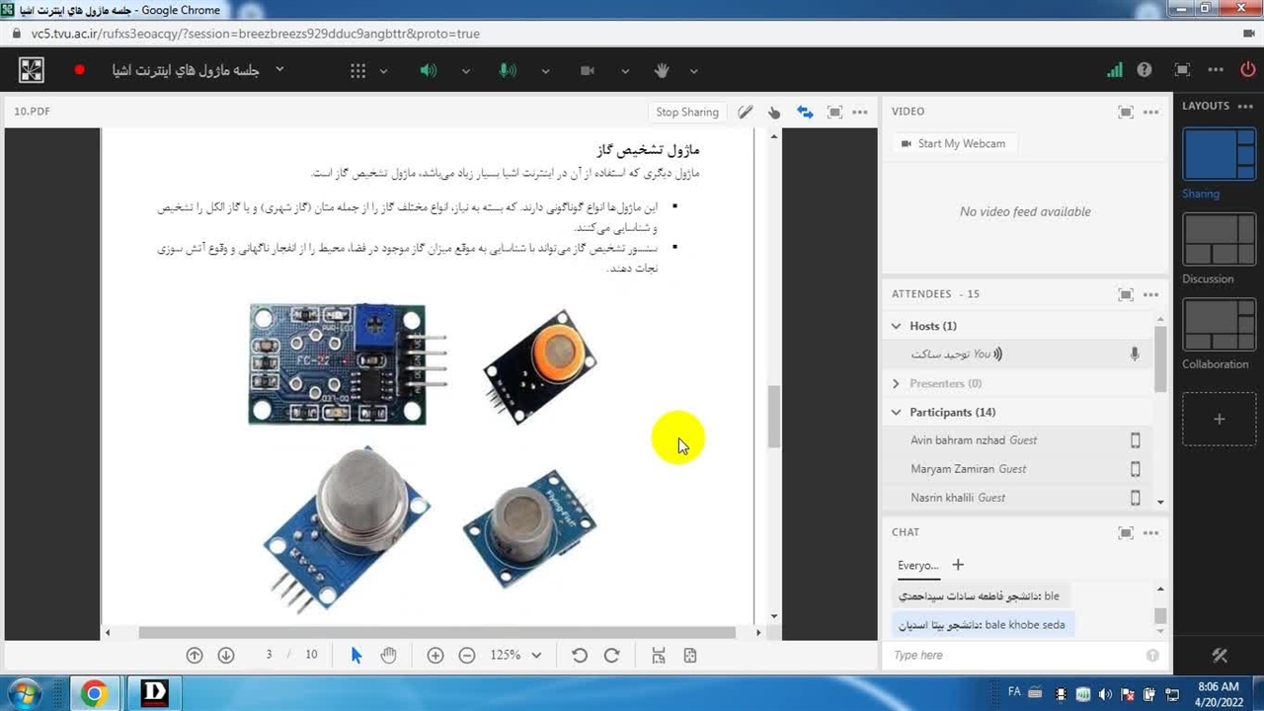Collapse the Participants (14) group
This screenshot has height=711, width=1264.
[x=897, y=412]
